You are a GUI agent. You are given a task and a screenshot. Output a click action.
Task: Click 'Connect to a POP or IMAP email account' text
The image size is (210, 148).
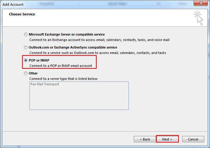pos(61,66)
